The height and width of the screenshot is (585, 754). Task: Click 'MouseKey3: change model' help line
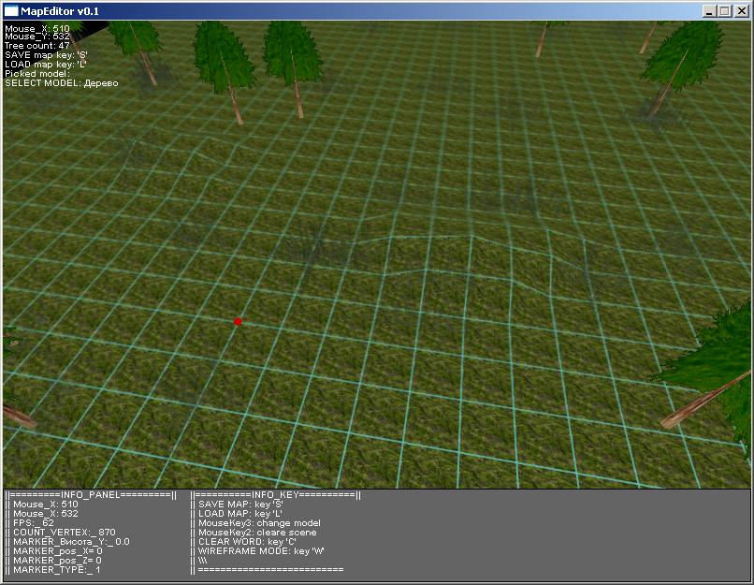[x=258, y=523]
